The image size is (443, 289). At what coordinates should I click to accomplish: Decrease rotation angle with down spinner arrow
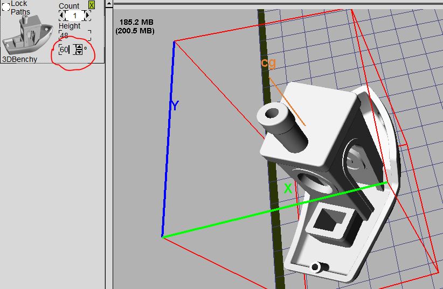pyautogui.click(x=79, y=52)
